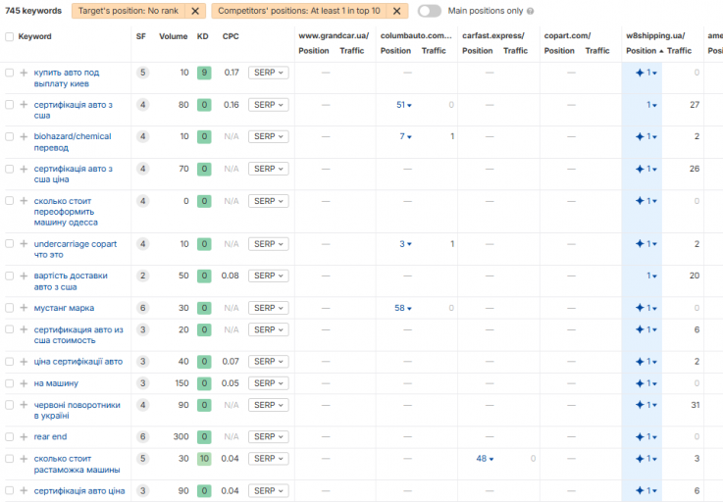Select checkbox for 'undercarriage copart что это' row
The image size is (723, 502).
tap(9, 244)
